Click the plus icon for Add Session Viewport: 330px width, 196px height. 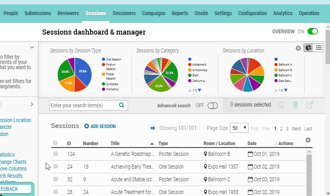87,126
